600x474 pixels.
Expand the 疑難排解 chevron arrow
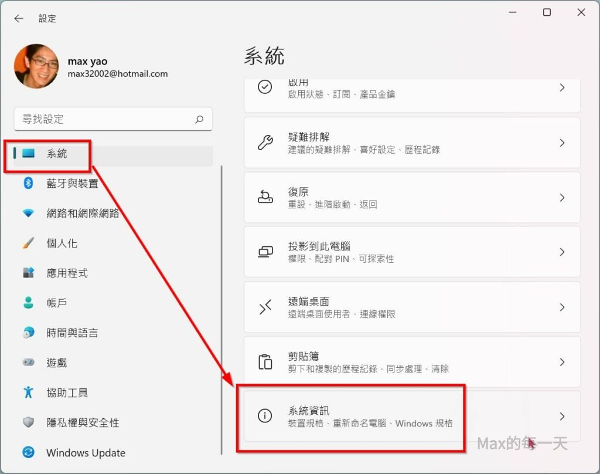point(562,143)
